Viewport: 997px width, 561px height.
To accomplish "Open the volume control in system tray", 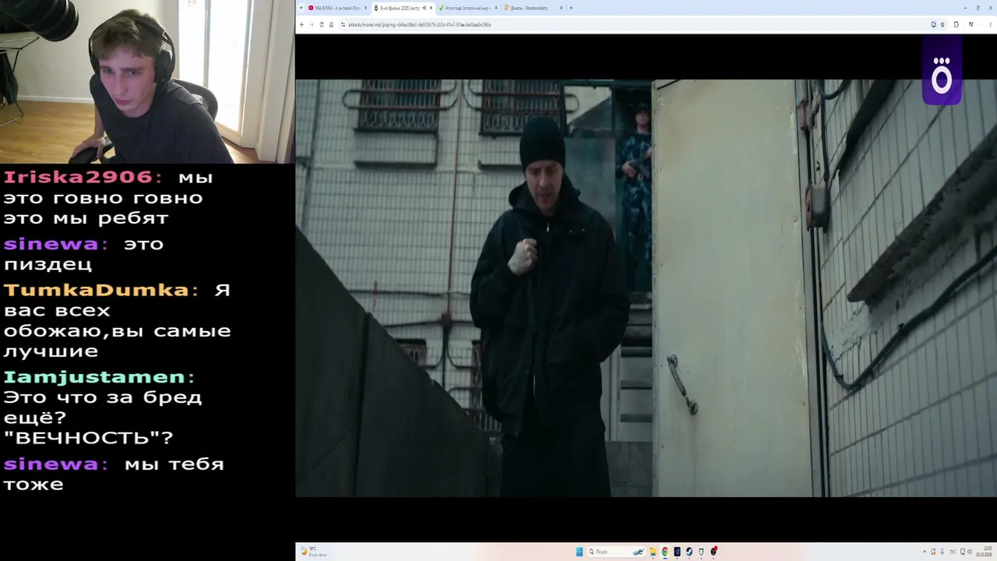I will click(x=969, y=552).
